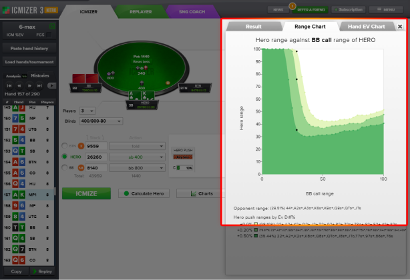Select hand 153 QT SB row
The height and width of the screenshot is (280, 410).
(x=29, y=151)
